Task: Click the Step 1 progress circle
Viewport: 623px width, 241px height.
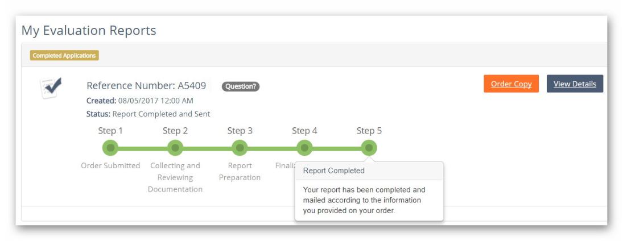Action: 110,148
